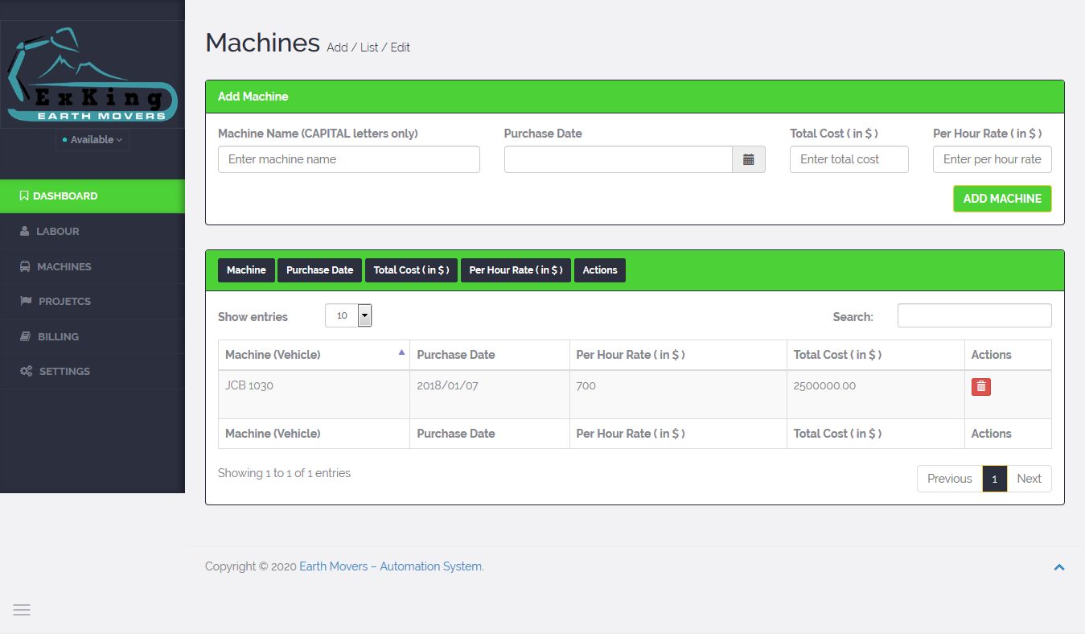Sort by Machine (Vehicle) column header
Screen dimensions: 1085x634
(314, 355)
